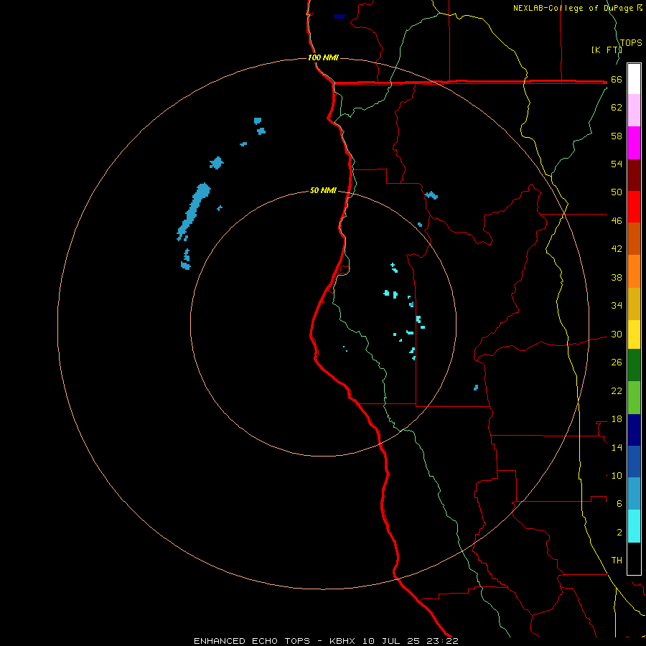Select the '38' legend value

click(x=617, y=277)
